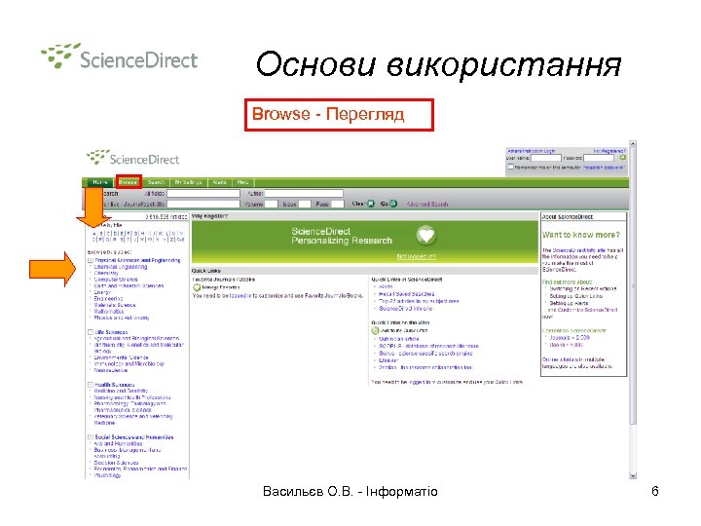Click the 0-9 link in alphabetical title browse
This screenshot has width=701, height=526.
pyautogui.click(x=181, y=240)
